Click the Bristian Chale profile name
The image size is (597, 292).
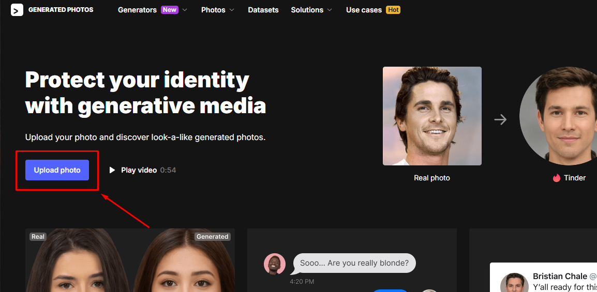pos(560,276)
